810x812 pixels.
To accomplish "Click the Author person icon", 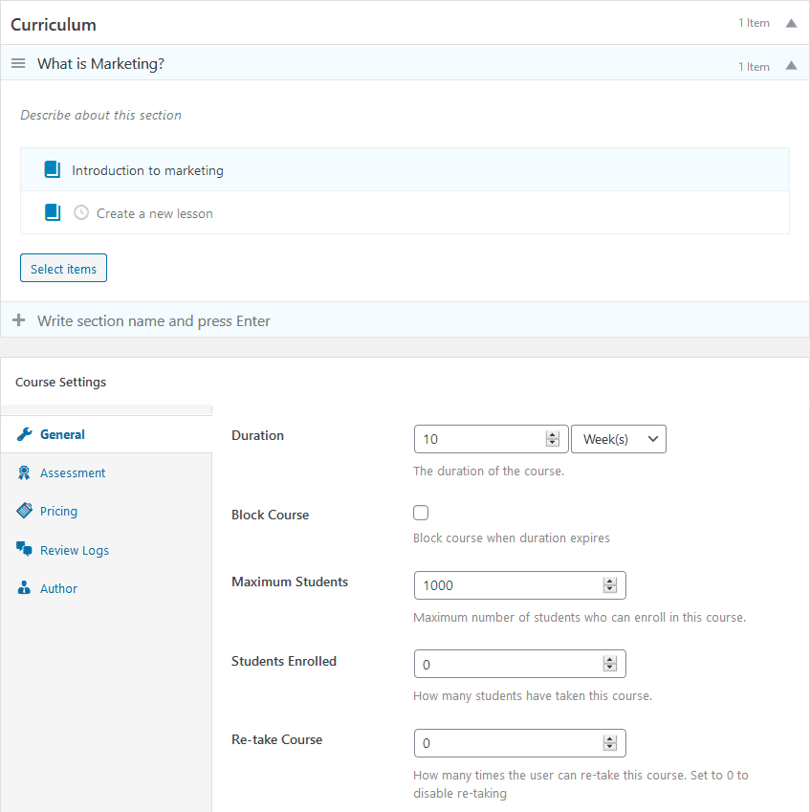I will pos(24,588).
